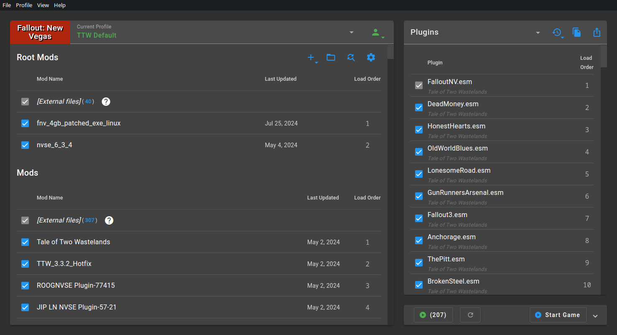617x335 pixels.
Task: Select TTW_3.3.2_Hotfix mod name
Action: [64, 264]
